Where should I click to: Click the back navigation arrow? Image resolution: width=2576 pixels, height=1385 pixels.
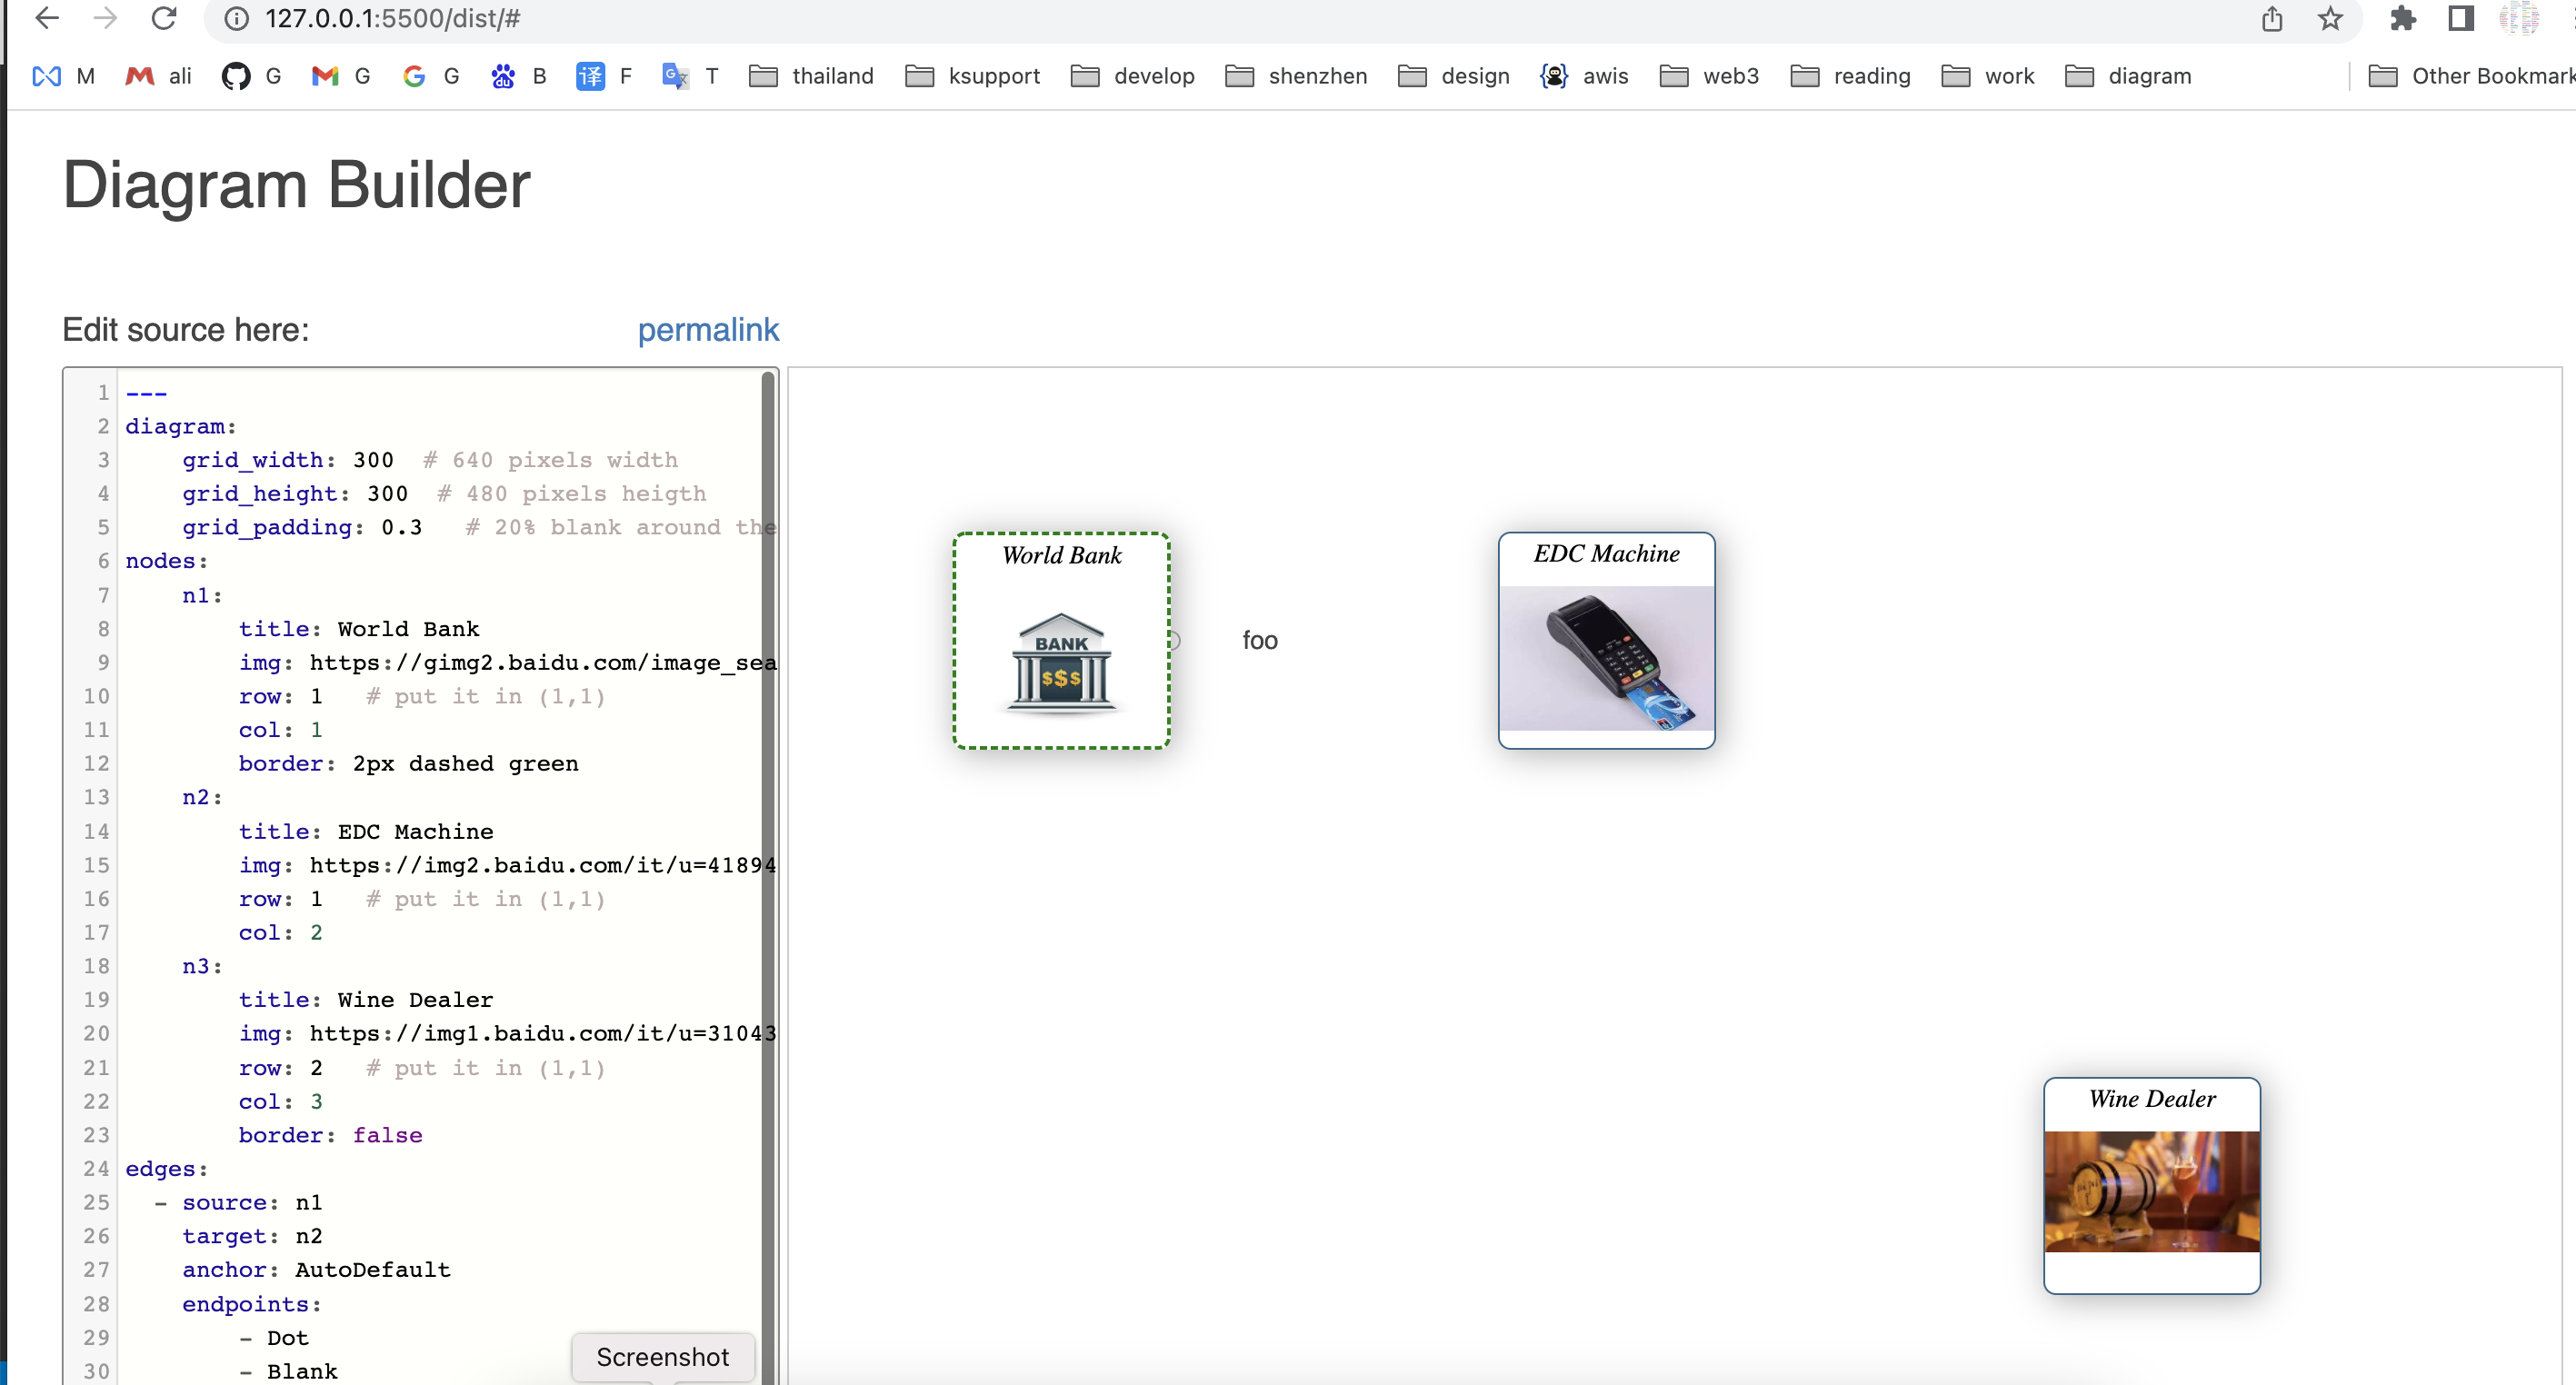coord(46,18)
